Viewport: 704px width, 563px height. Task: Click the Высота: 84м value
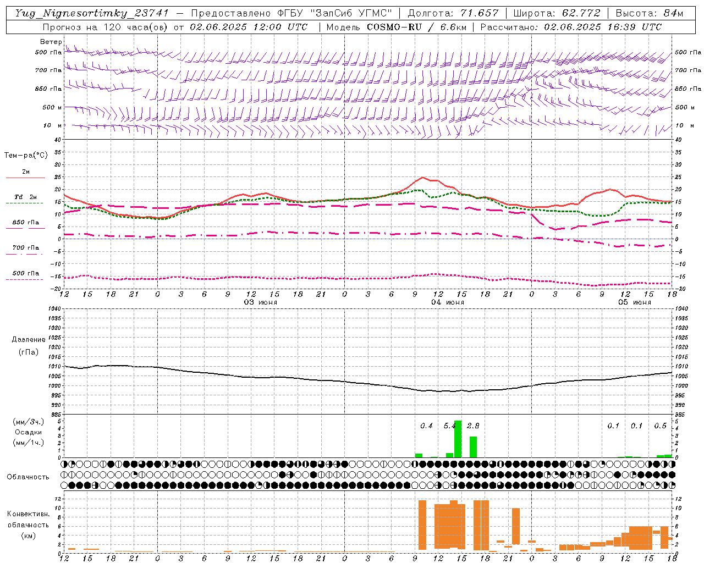tap(650, 13)
